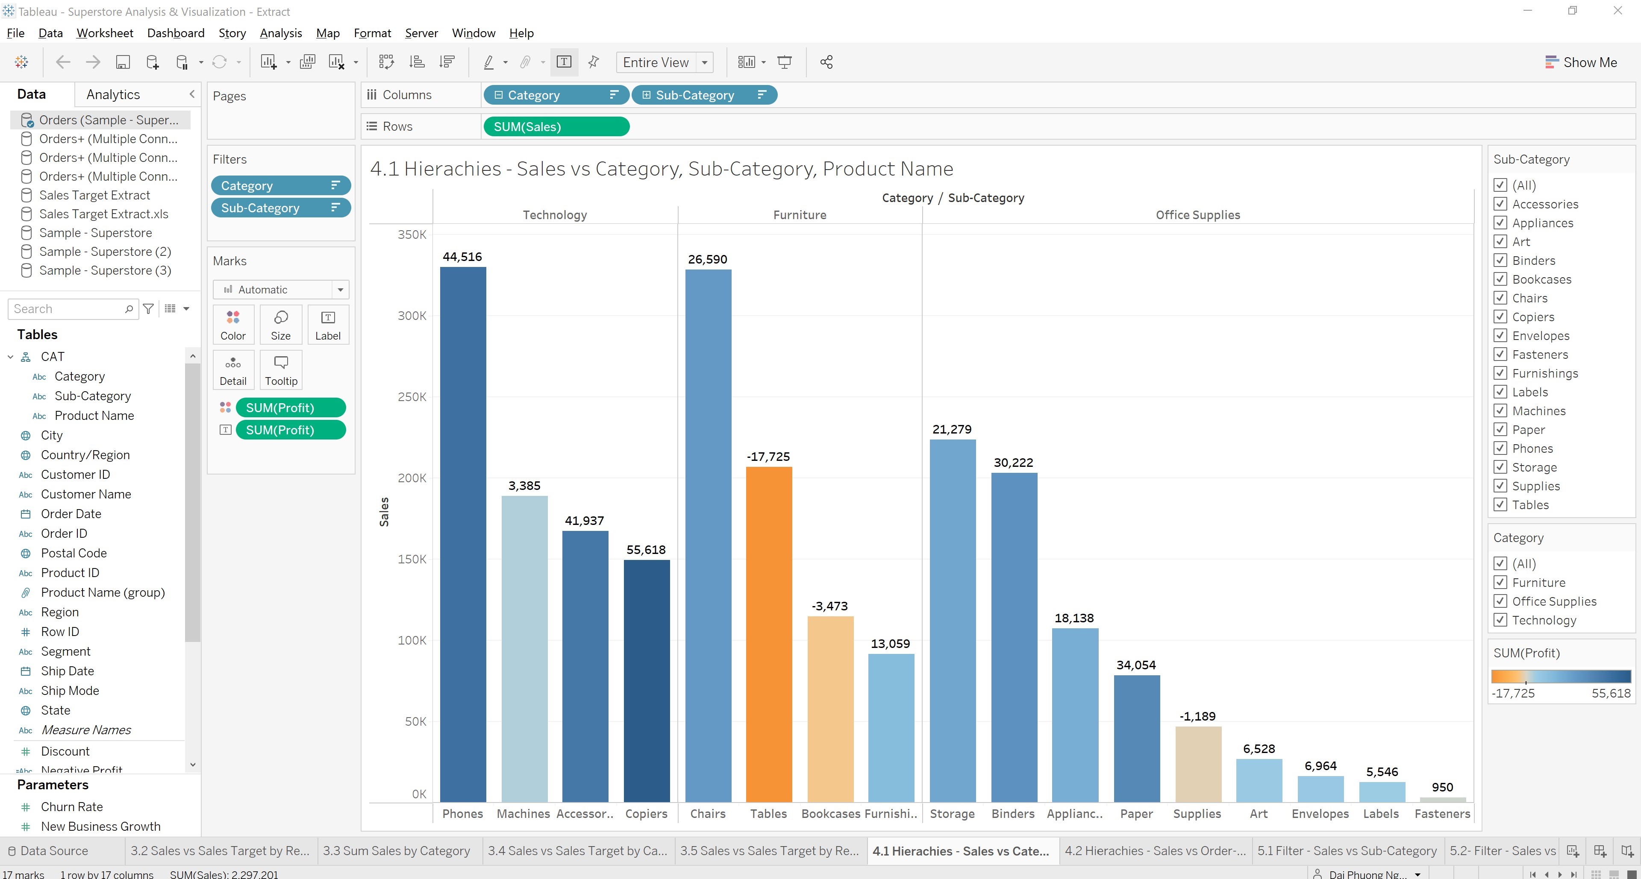Click the SUM(Profit) color legend gradient
This screenshot has width=1641, height=879.
(1561, 677)
